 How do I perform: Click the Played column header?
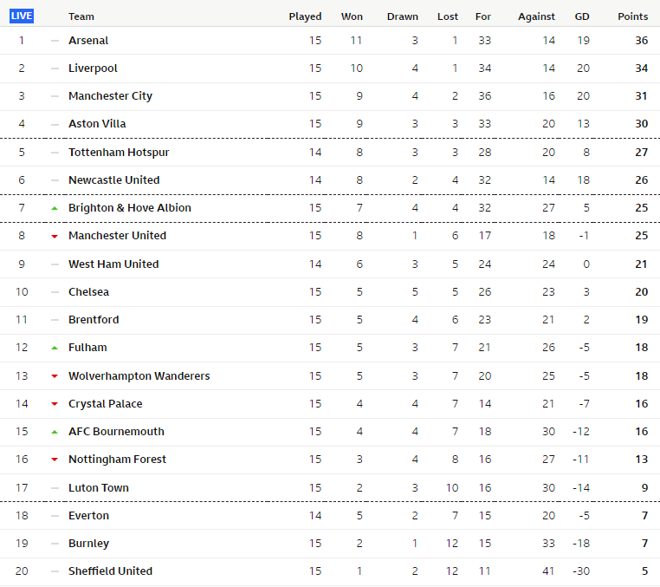click(x=305, y=16)
